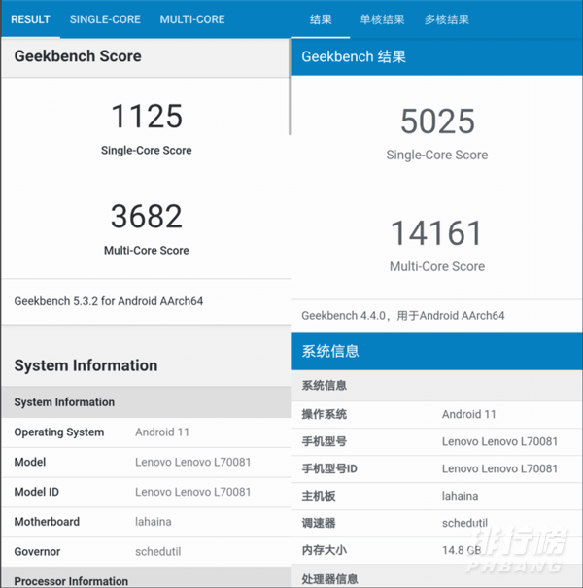Click the 3682 multi-core score
The width and height of the screenshot is (583, 588).
147,217
